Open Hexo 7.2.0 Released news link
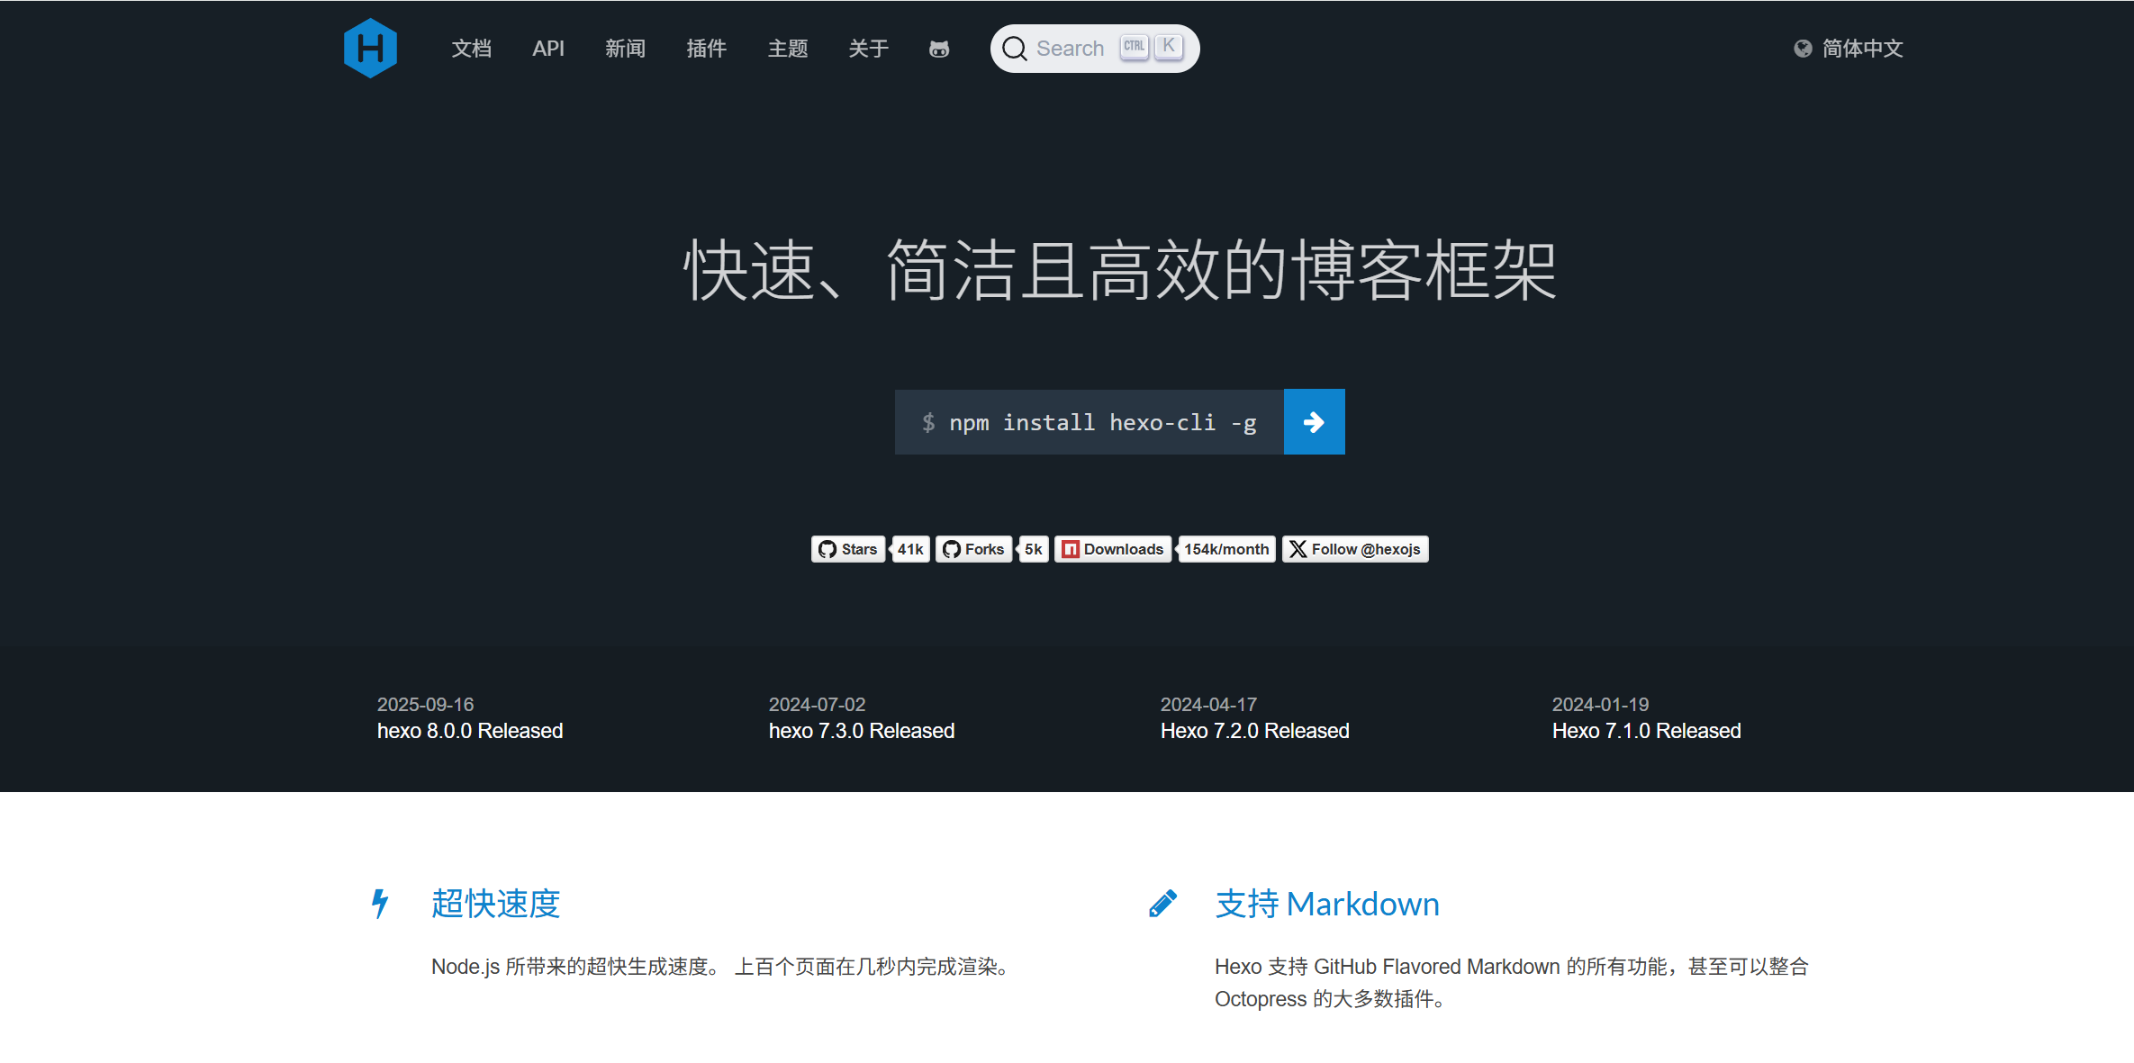 click(x=1254, y=731)
